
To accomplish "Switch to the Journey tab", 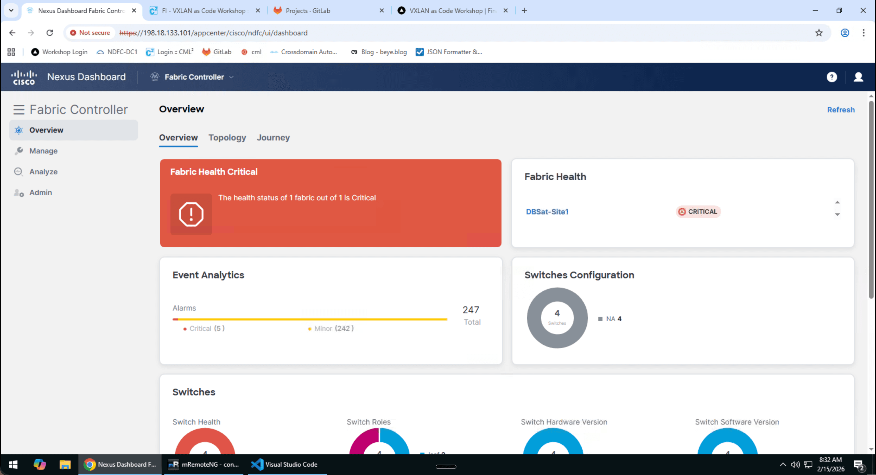I will [273, 137].
